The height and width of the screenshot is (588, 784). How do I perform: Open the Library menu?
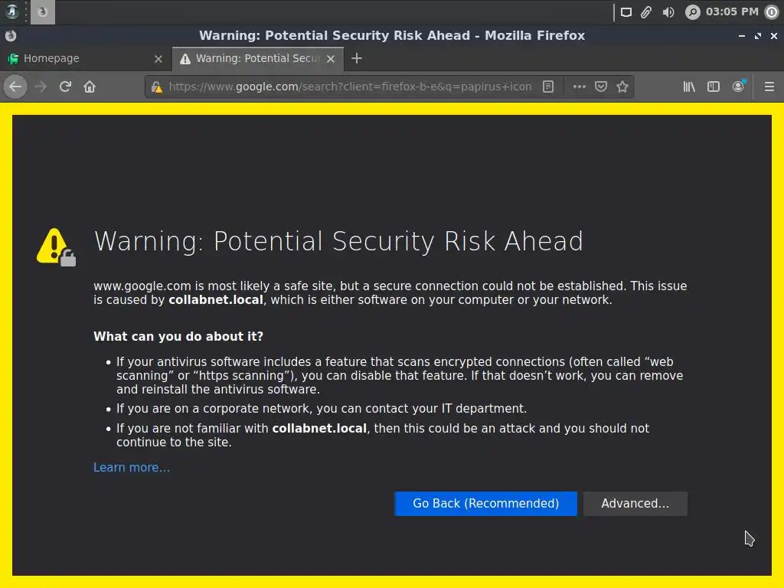[x=689, y=87]
